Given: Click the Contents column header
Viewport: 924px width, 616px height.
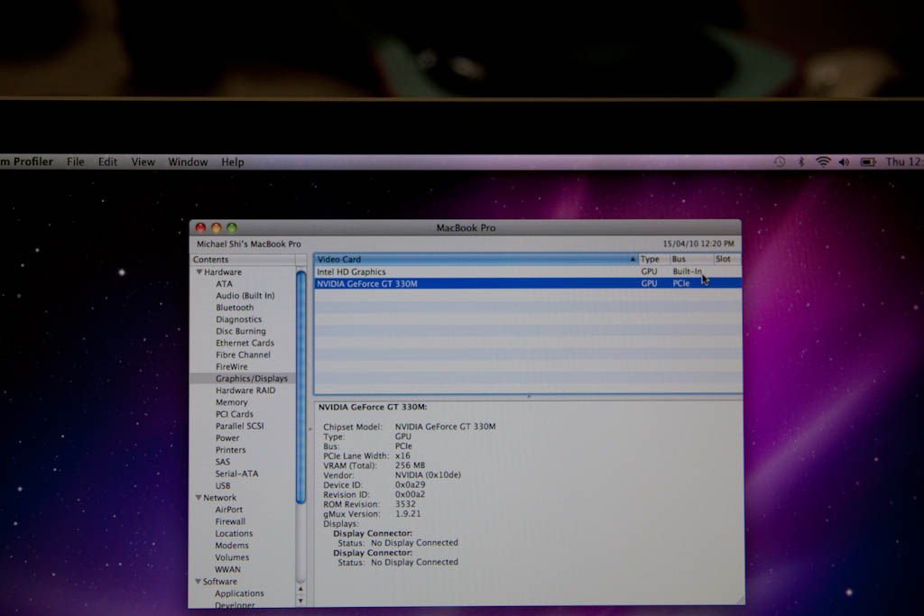Looking at the screenshot, I should tap(242, 260).
